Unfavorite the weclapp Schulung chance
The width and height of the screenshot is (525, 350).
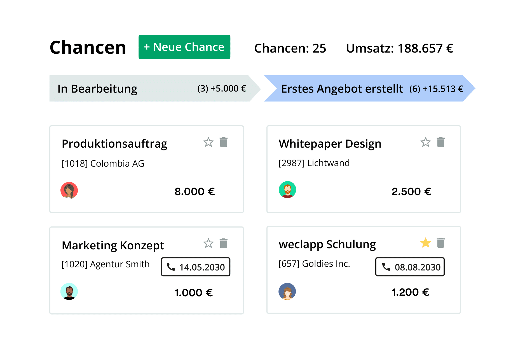click(x=425, y=243)
